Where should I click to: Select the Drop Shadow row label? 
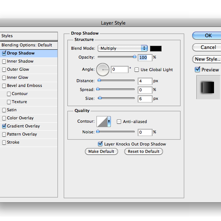21,53
